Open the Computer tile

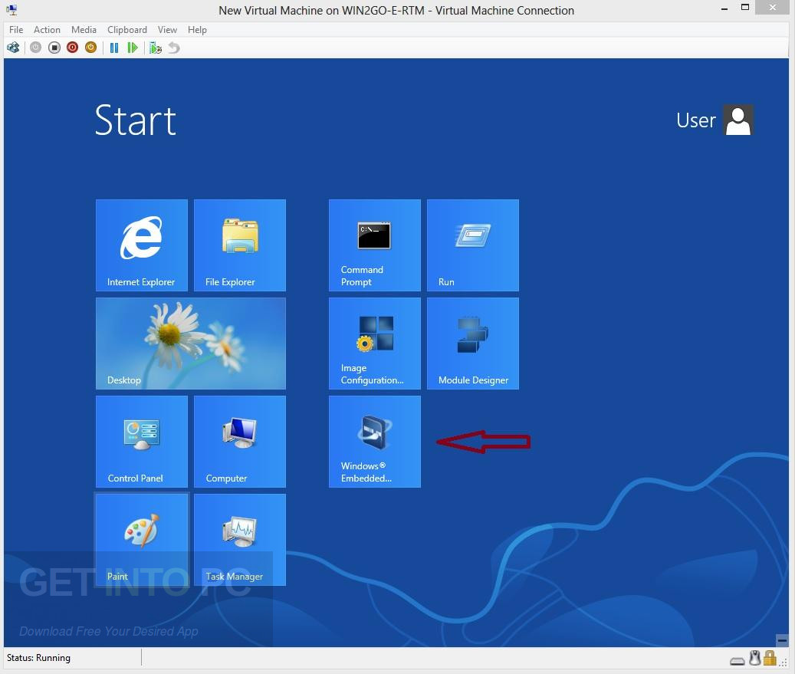(x=240, y=442)
